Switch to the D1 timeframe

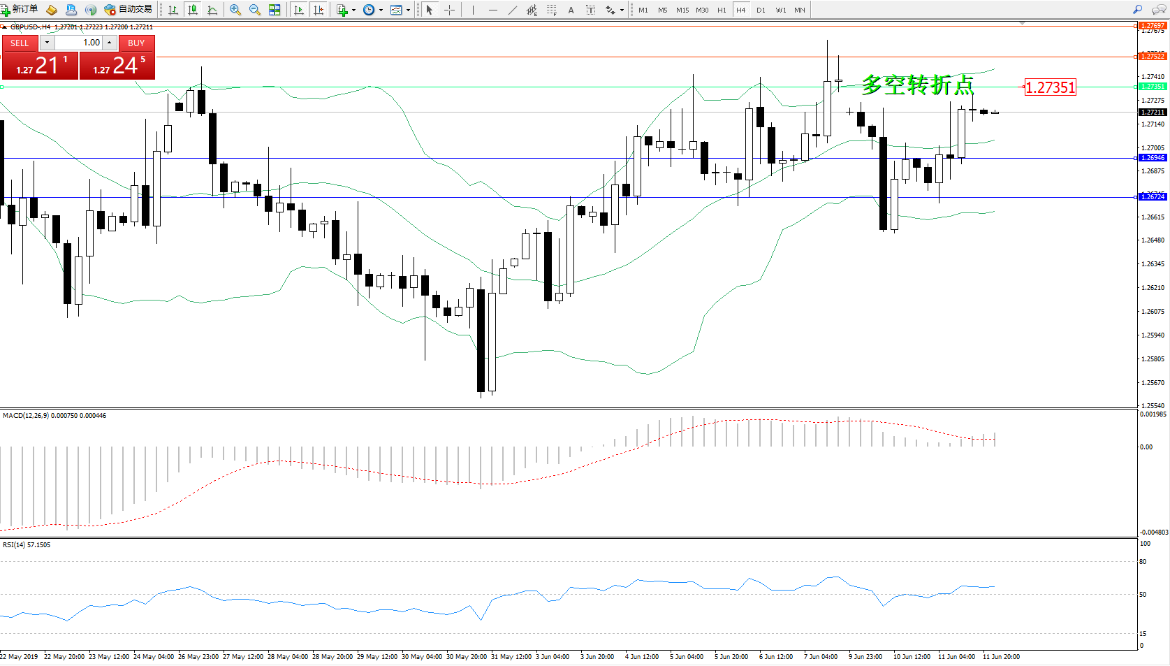pyautogui.click(x=761, y=10)
